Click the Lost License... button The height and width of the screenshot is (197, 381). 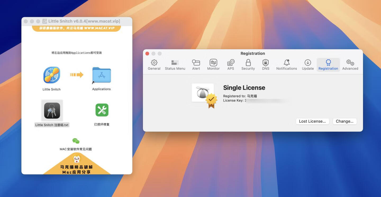(x=312, y=121)
